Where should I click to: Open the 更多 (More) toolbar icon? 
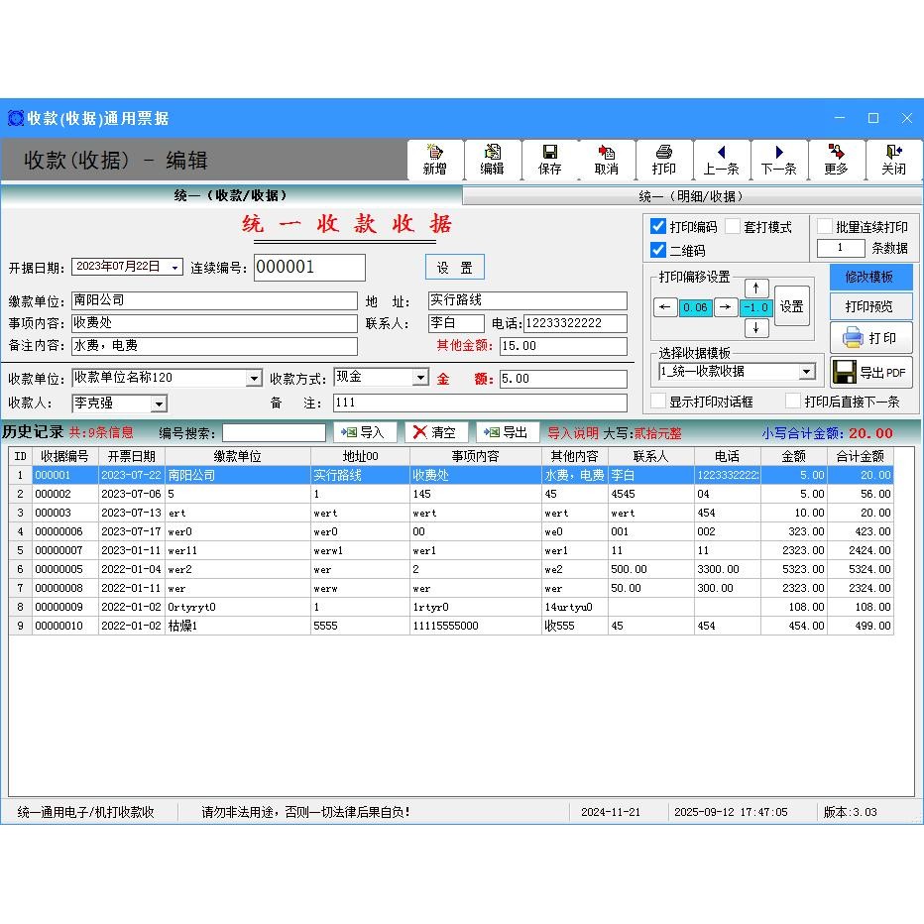coord(837,160)
